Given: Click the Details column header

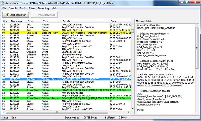Looking at the screenshot, I should (x=66, y=21).
